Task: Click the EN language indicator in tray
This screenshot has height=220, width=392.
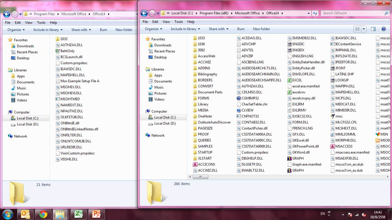Action: point(323,214)
